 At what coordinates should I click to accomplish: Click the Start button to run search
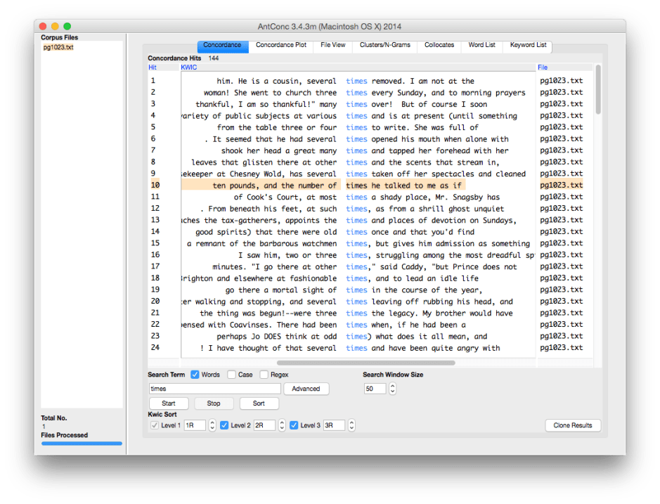pos(169,403)
